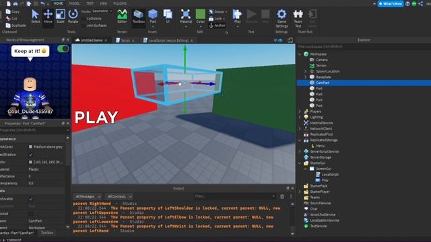Clear the Output window with trash icon
The width and height of the screenshot is (431, 242).
[x=282, y=196]
